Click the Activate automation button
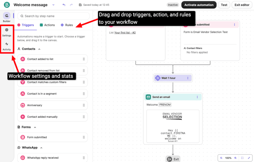Viewport: 254px width, 162px height. click(x=199, y=5)
